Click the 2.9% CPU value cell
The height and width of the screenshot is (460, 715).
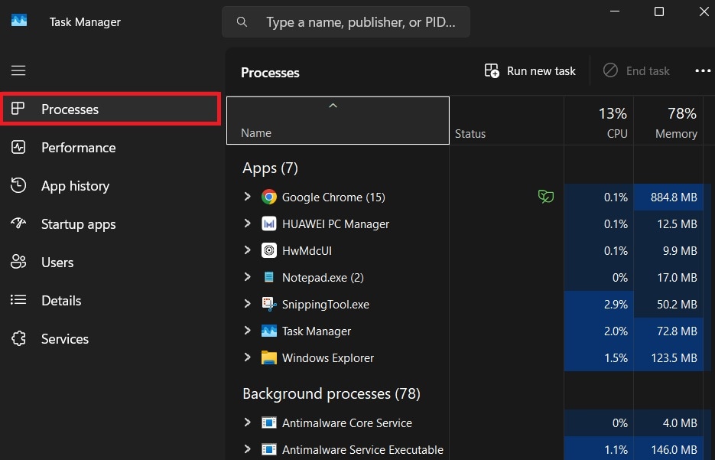click(x=599, y=305)
